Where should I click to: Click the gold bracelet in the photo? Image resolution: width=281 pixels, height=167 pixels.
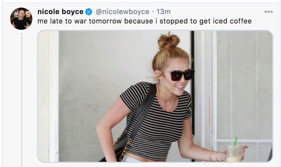click(210, 156)
